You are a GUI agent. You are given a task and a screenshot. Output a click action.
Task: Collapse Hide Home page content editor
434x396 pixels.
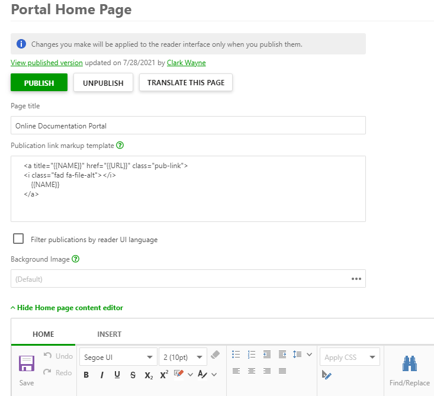click(x=67, y=308)
